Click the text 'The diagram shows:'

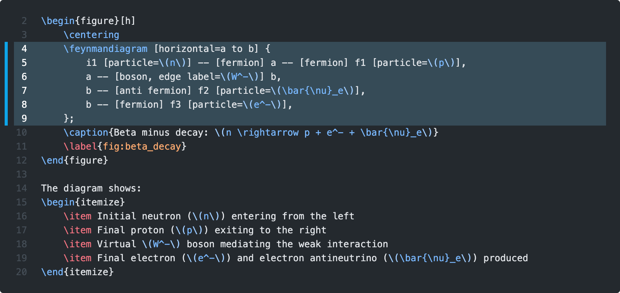pyautogui.click(x=91, y=188)
